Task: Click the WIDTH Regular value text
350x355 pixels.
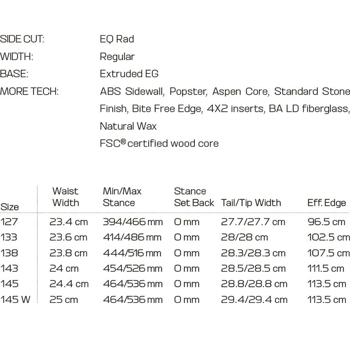Action: pyautogui.click(x=117, y=57)
